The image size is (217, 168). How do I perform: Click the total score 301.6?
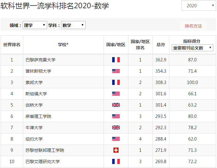161,93
